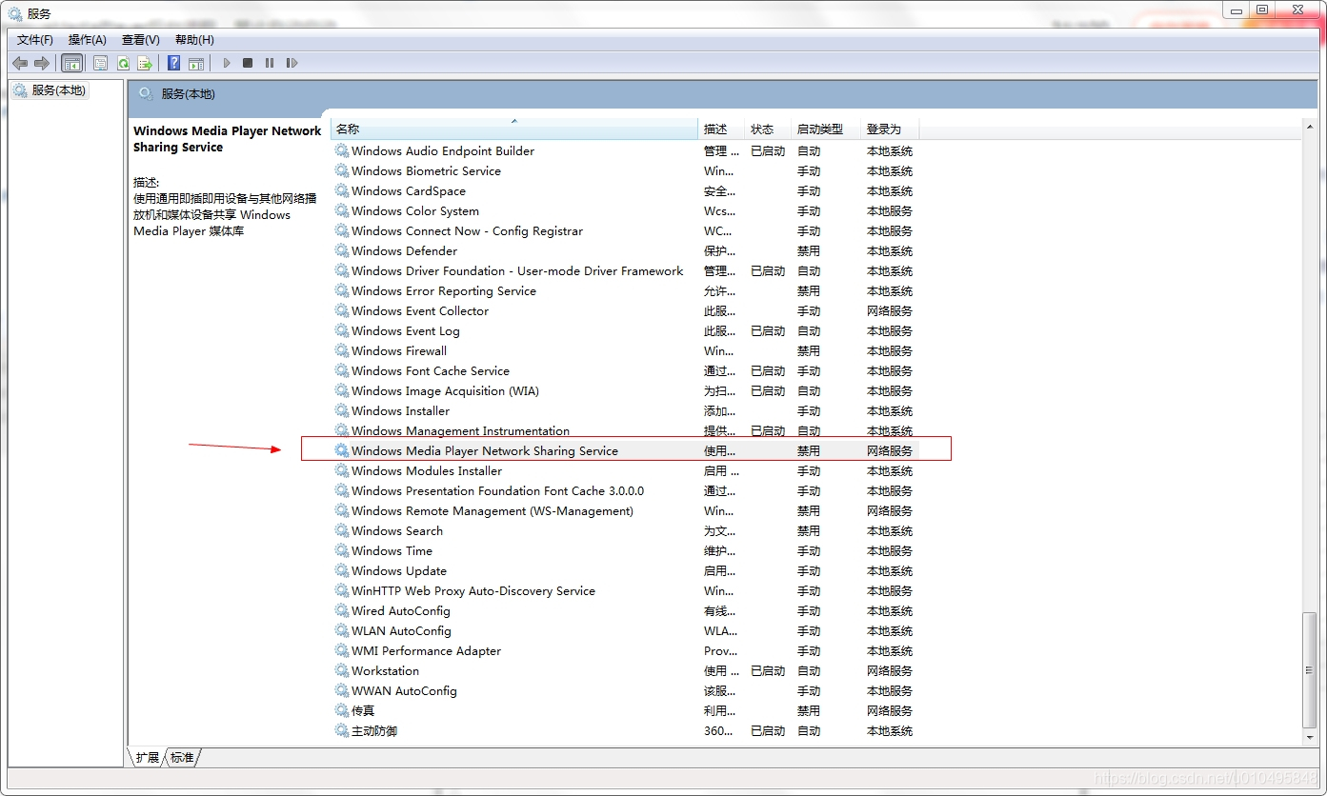Click gear icon of WLAN AutoConfig
Image resolution: width=1327 pixels, height=796 pixels.
pos(342,630)
